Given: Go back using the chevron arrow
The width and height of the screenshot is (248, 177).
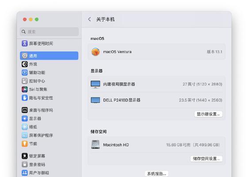Looking at the screenshot, I should point(90,19).
